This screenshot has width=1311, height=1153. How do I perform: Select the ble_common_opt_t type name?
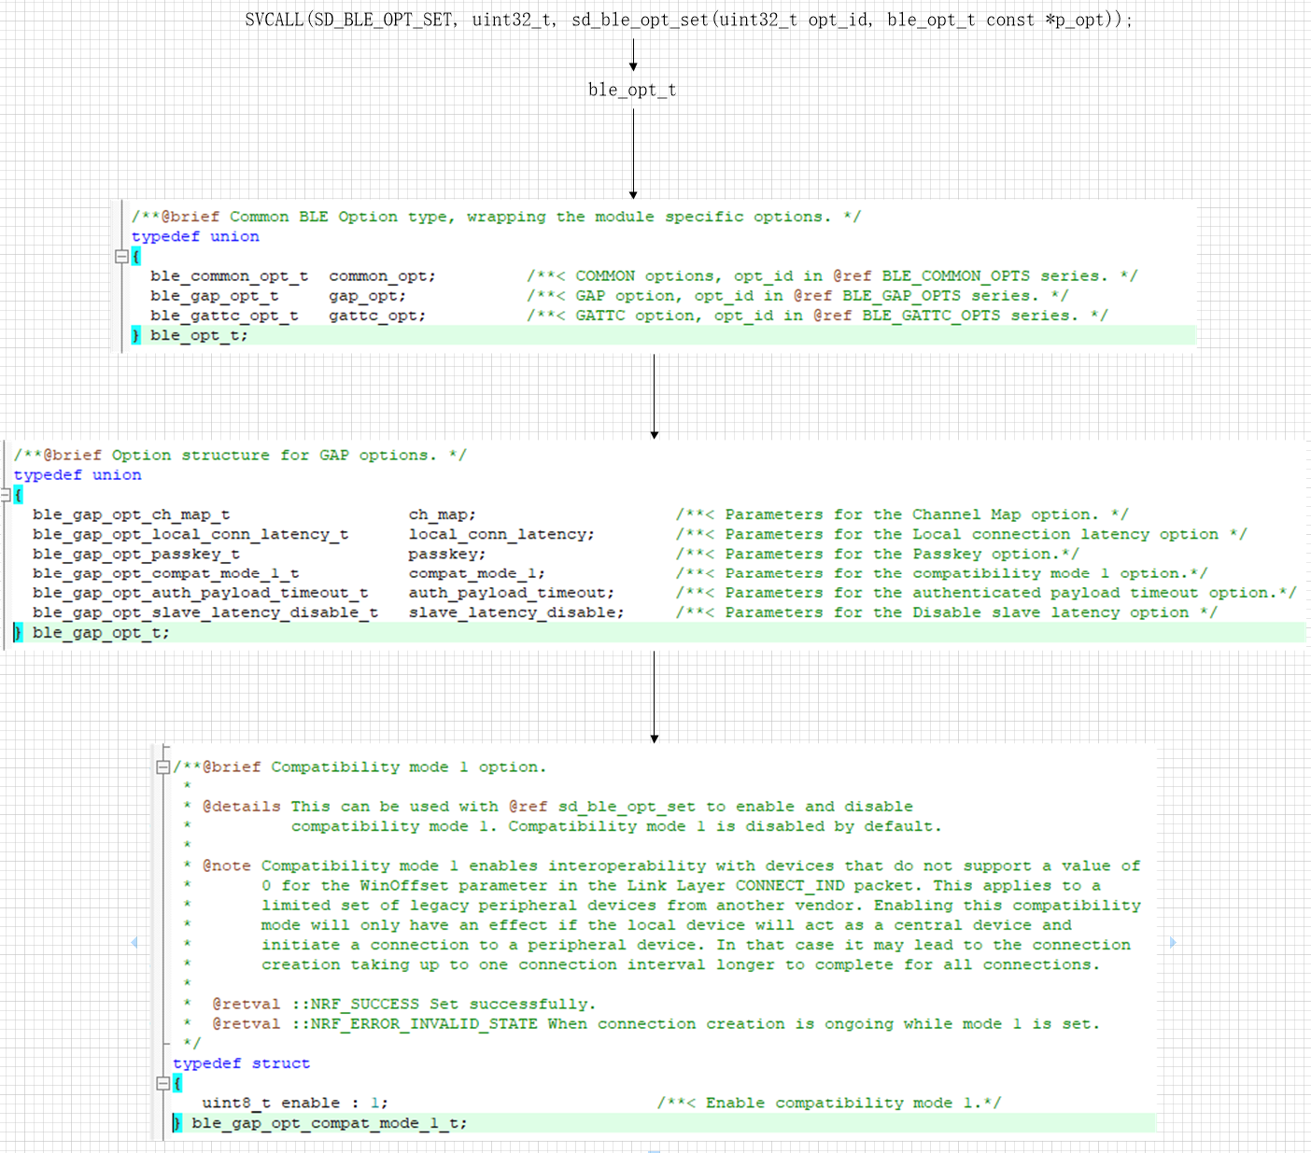tap(229, 276)
